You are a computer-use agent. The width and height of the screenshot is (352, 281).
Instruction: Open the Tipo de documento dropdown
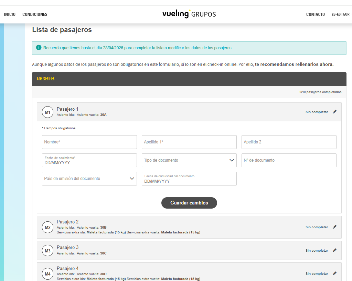[x=189, y=160]
